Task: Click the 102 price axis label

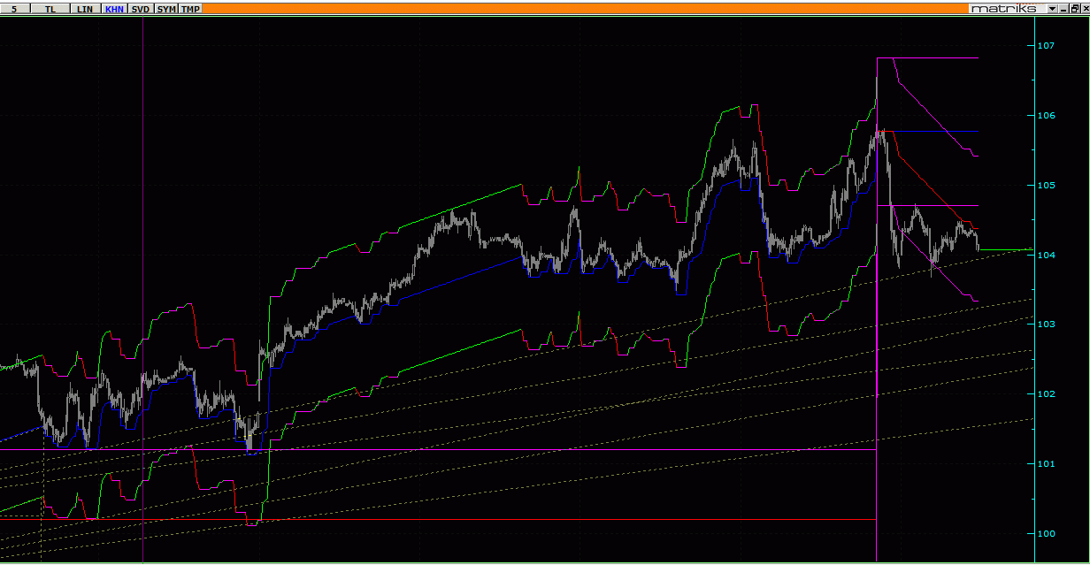Action: point(1048,394)
